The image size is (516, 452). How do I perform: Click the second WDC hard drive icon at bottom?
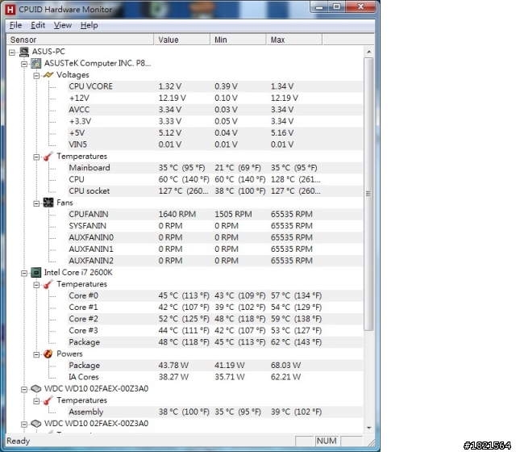pos(35,423)
